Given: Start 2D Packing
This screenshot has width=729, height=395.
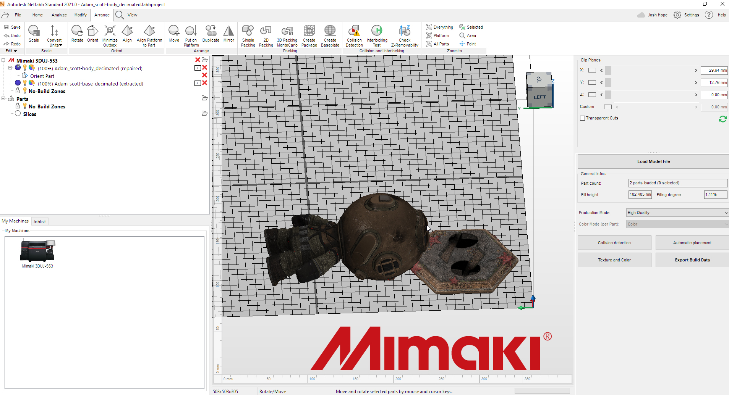Looking at the screenshot, I should coord(266,36).
